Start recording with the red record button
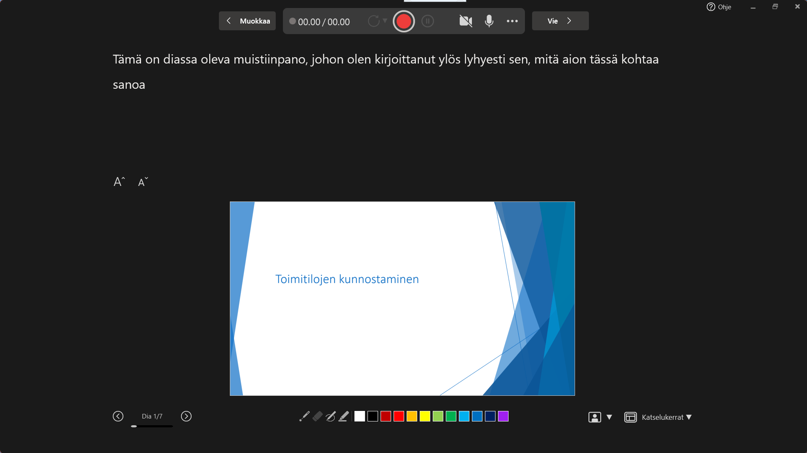Image resolution: width=807 pixels, height=453 pixels. coord(404,21)
